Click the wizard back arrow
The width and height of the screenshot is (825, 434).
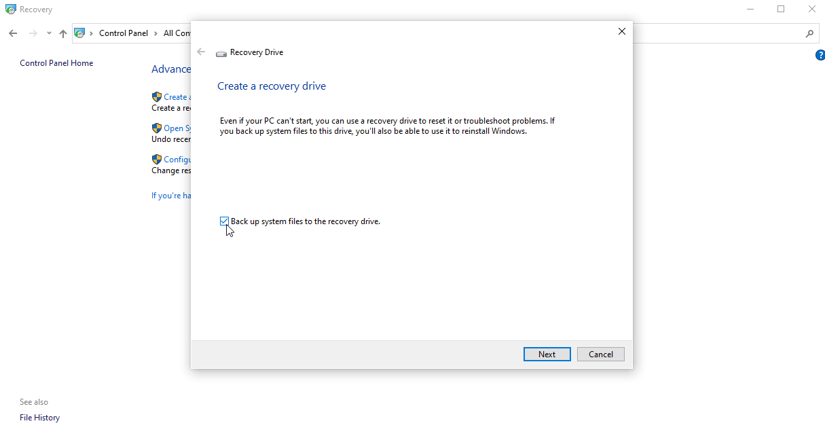pos(201,52)
